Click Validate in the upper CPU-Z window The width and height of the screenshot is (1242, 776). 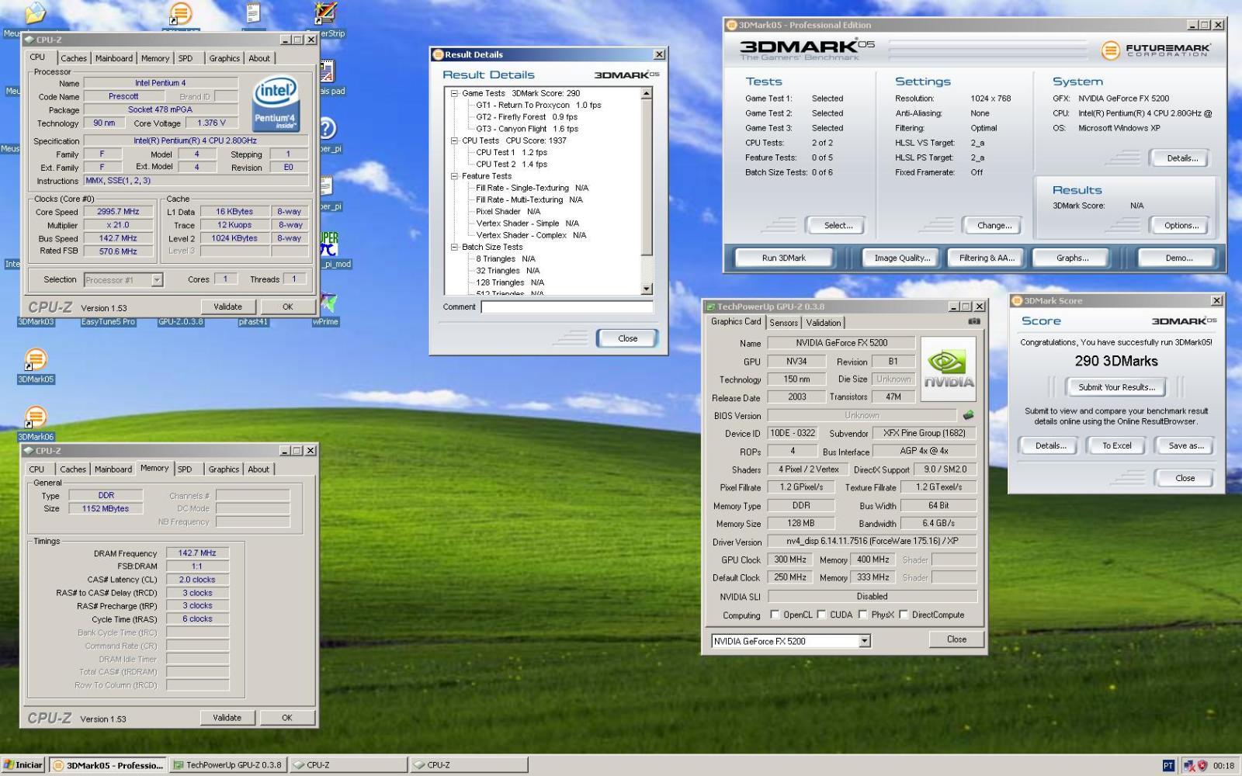tap(227, 307)
